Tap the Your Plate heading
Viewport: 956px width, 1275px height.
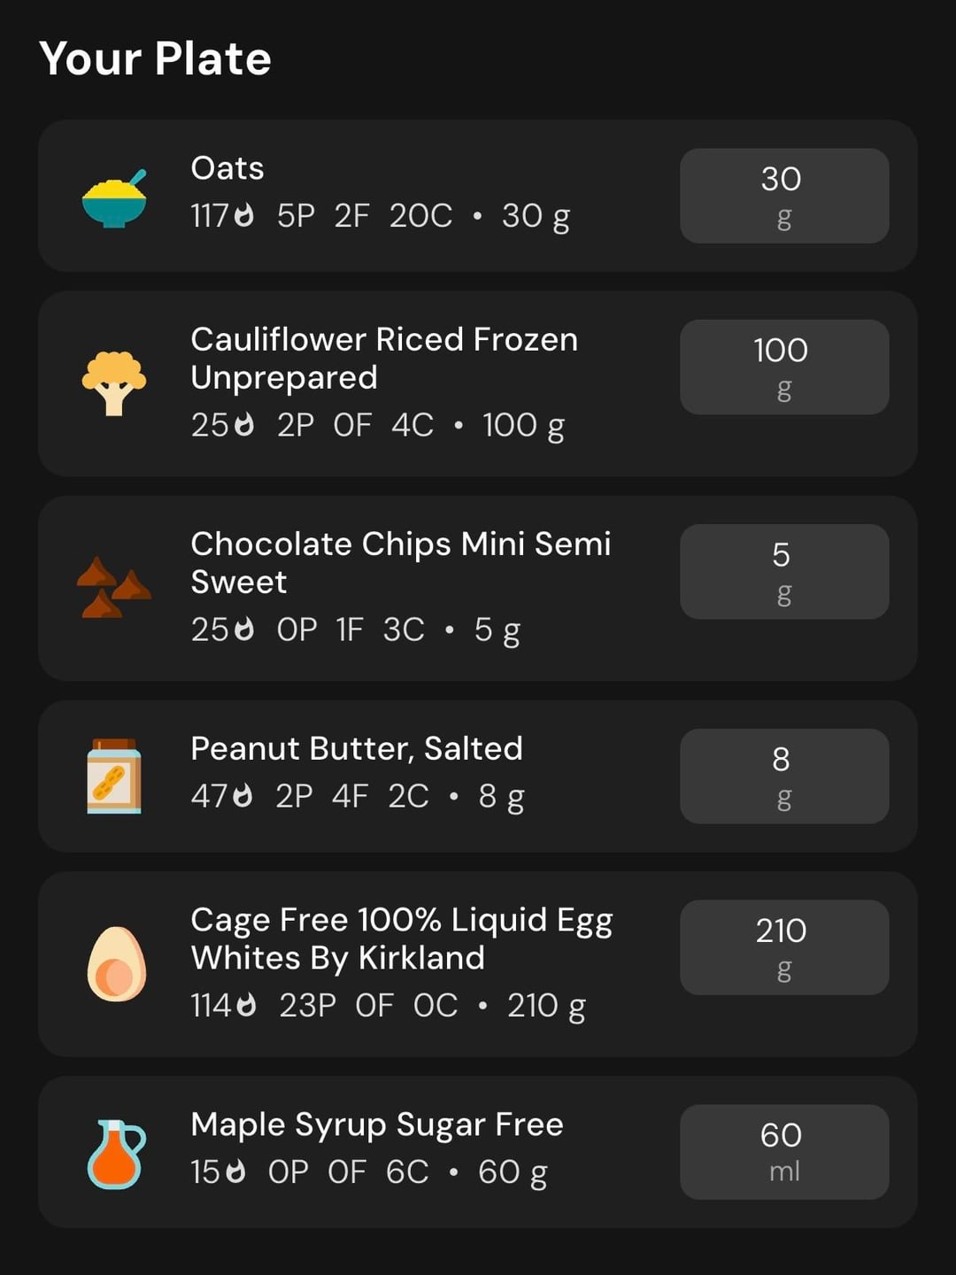155,58
